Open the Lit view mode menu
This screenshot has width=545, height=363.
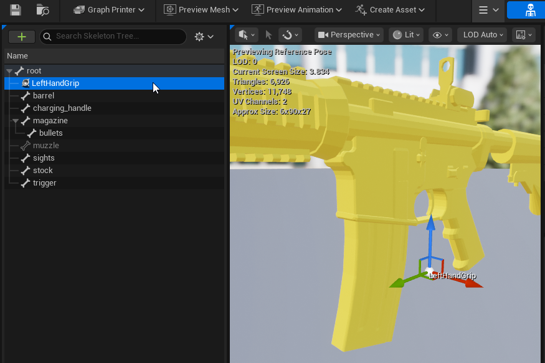[406, 35]
